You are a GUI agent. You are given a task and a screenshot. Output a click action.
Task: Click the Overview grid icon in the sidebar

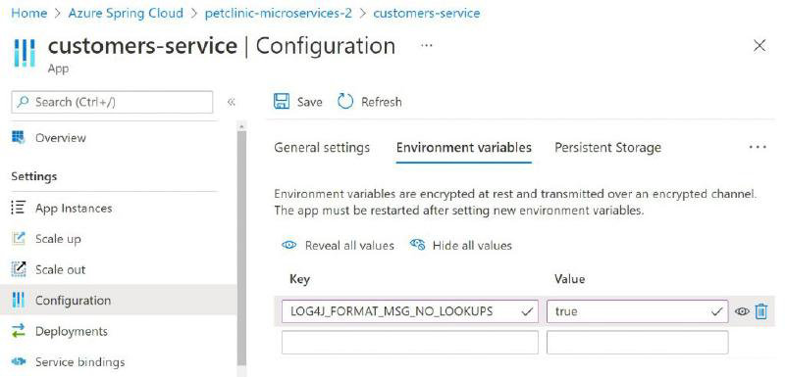click(18, 137)
